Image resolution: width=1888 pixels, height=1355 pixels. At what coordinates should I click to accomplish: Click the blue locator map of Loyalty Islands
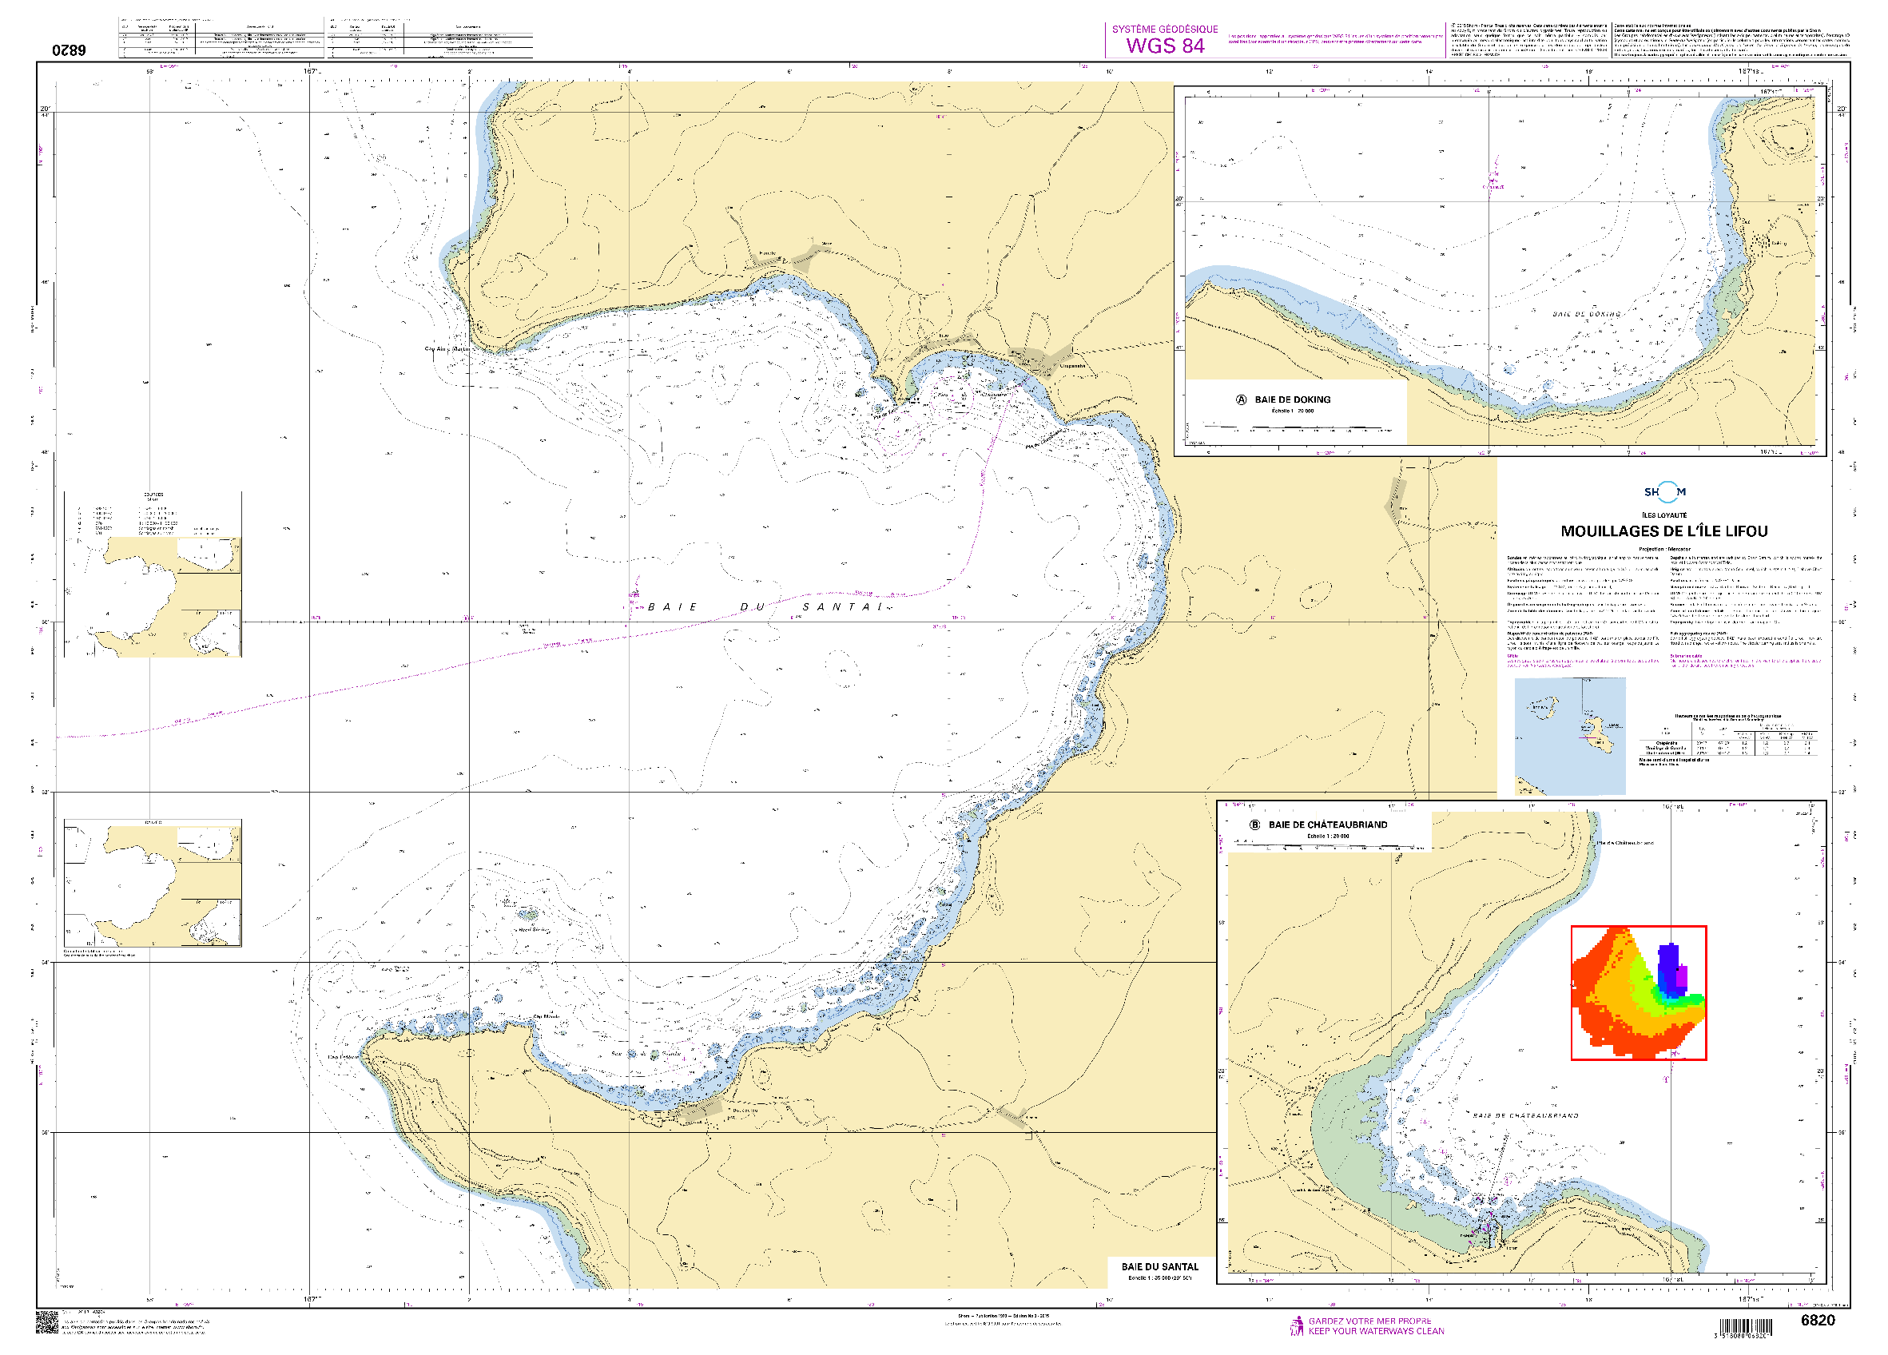tap(1570, 736)
